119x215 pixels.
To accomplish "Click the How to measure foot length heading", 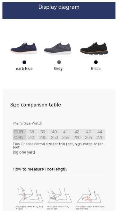I will tap(40, 169).
